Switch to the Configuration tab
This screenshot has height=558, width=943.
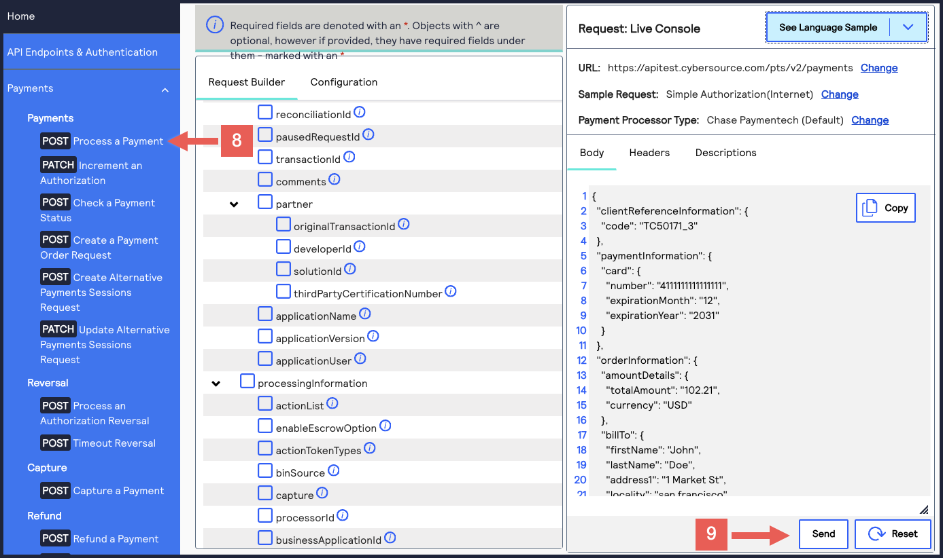coord(343,82)
